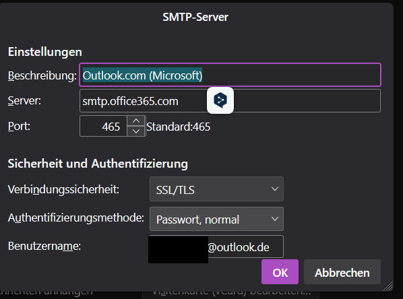The height and width of the screenshot is (299, 403).
Task: Click the Beschreibung label
Action: point(42,76)
